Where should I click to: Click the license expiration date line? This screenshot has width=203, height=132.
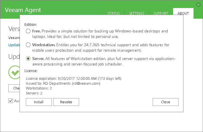(x=74, y=79)
